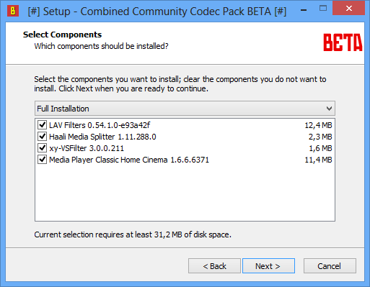Image resolution: width=370 pixels, height=287 pixels.
Task: Toggle the Media Player Classic Home Cinema checkbox
Action: [43, 160]
